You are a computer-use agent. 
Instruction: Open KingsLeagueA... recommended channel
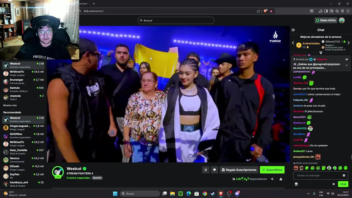point(23,128)
